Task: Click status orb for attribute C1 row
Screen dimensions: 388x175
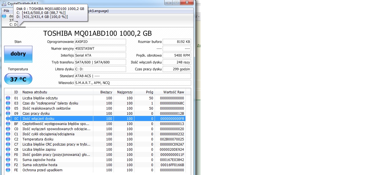Action: 8,134
